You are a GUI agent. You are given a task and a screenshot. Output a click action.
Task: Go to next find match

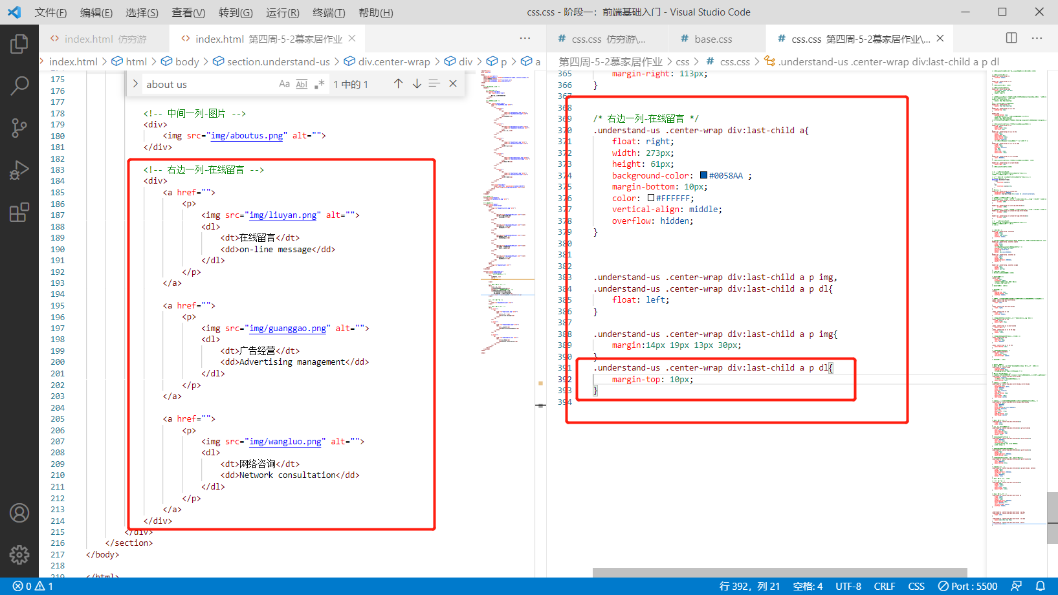tap(417, 84)
